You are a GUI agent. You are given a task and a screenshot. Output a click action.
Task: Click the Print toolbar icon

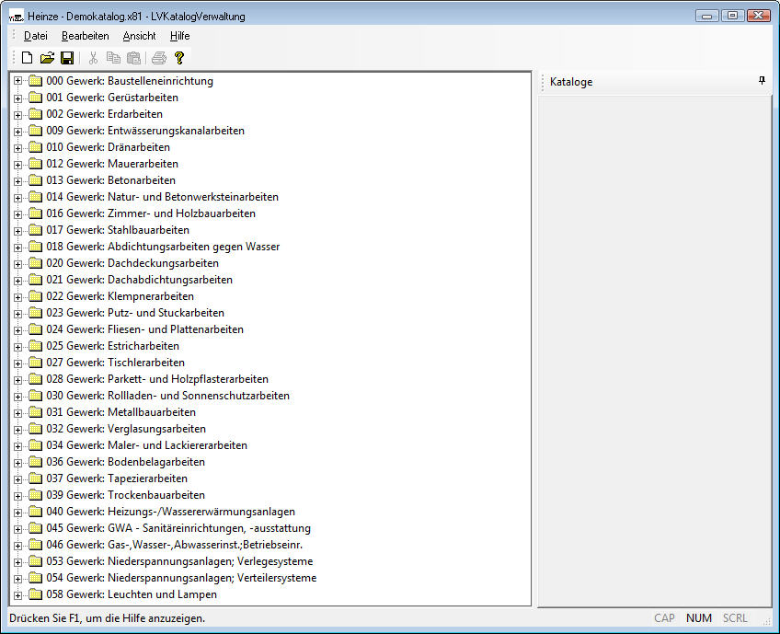[159, 58]
